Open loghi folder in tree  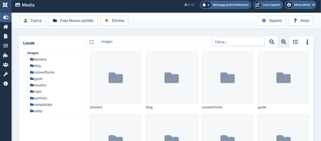tap(36, 92)
